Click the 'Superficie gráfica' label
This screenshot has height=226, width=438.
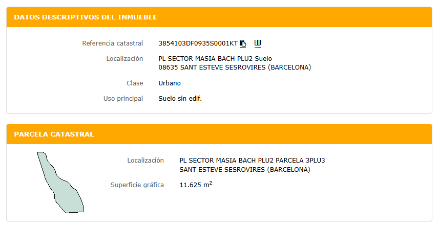(x=137, y=185)
